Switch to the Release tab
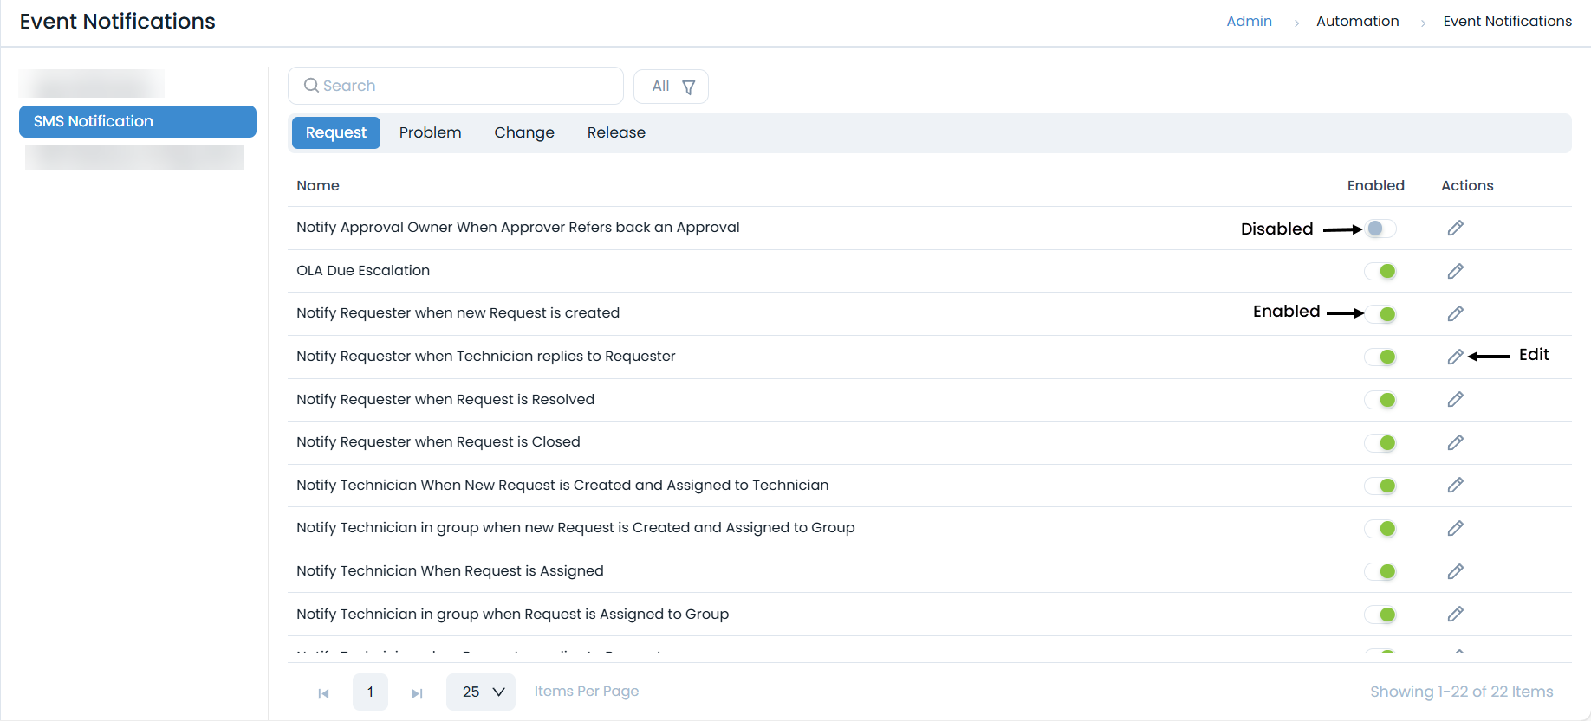 [x=616, y=132]
